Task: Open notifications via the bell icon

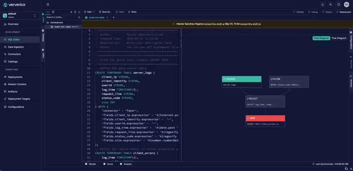Action: [323, 4]
